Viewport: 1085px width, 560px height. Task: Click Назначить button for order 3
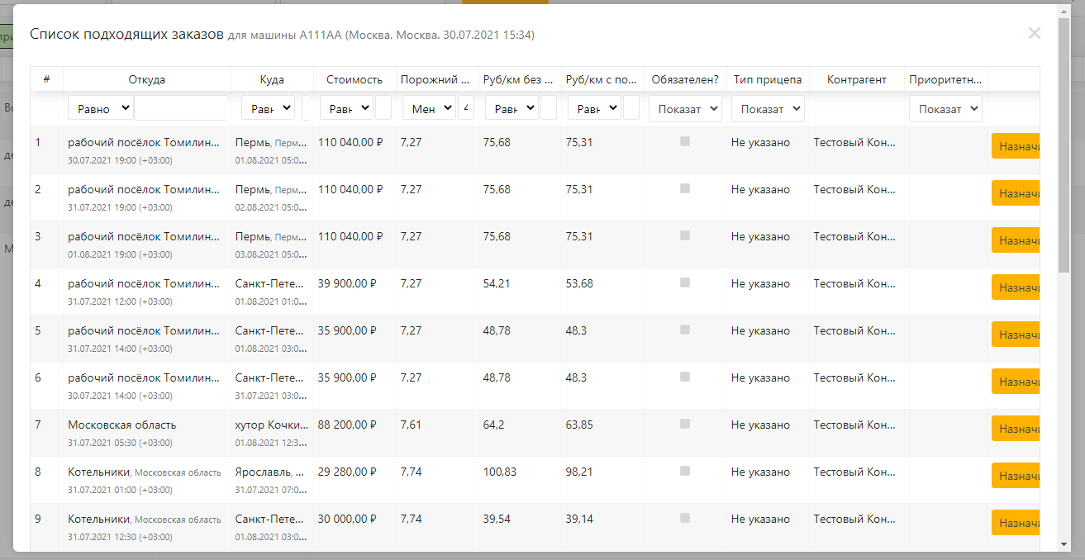[x=1016, y=240]
